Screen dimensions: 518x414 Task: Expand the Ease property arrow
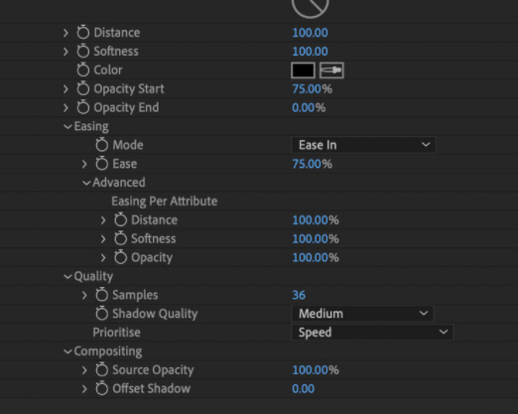[x=84, y=164]
